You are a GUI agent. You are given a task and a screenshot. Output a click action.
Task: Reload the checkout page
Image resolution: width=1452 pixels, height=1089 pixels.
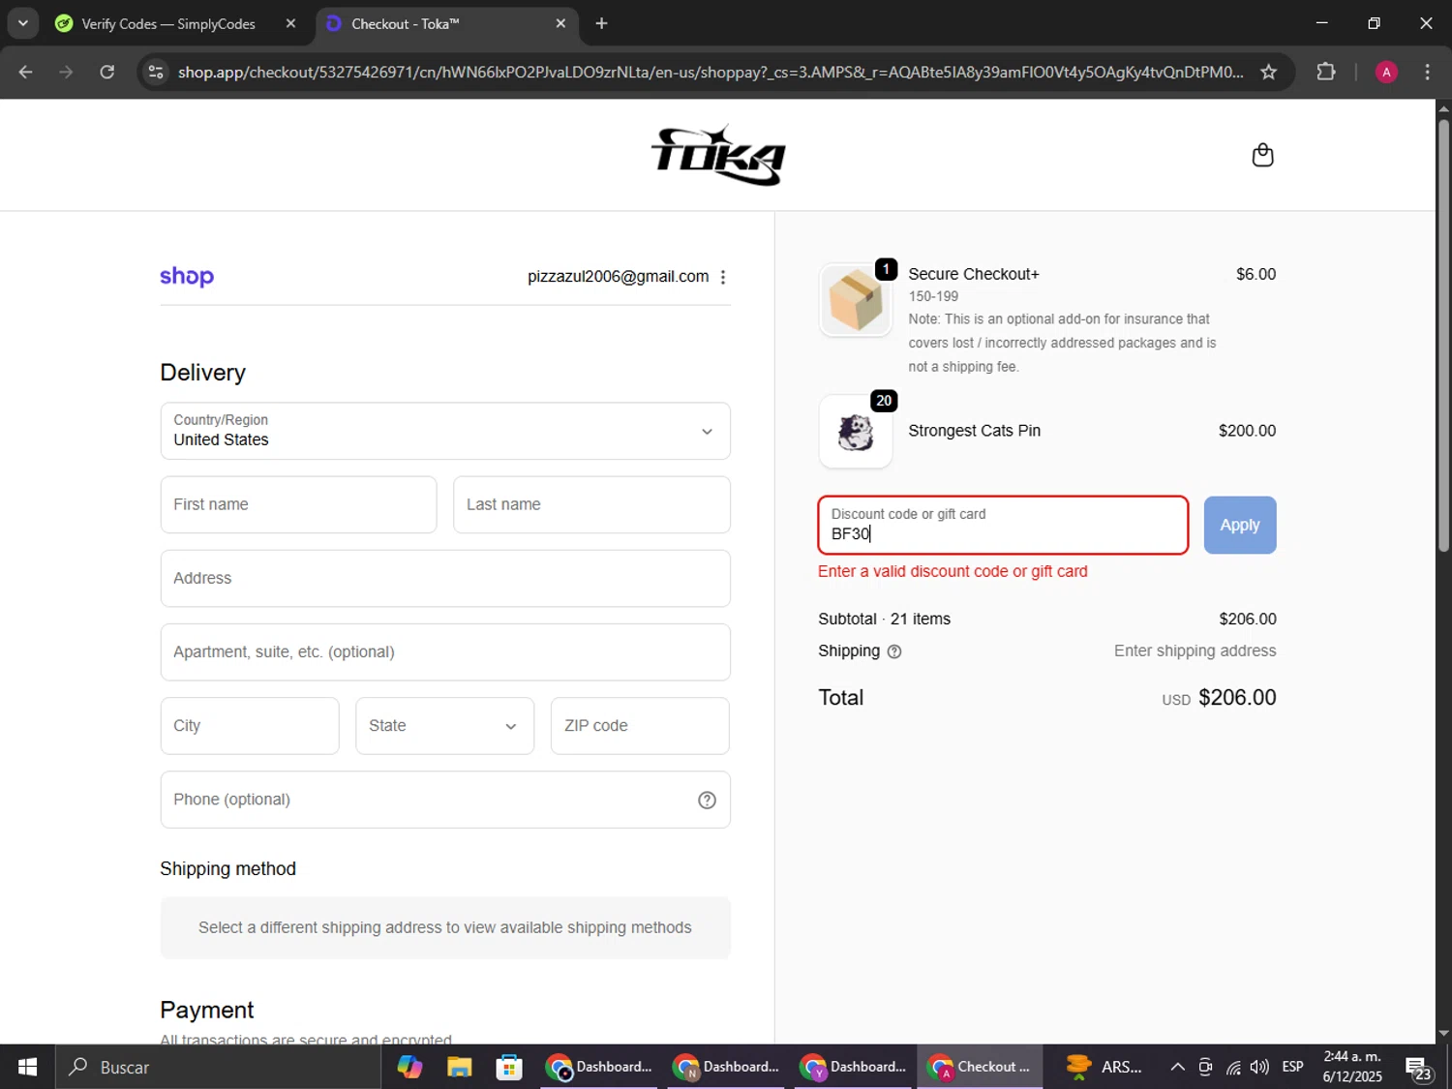coord(107,72)
